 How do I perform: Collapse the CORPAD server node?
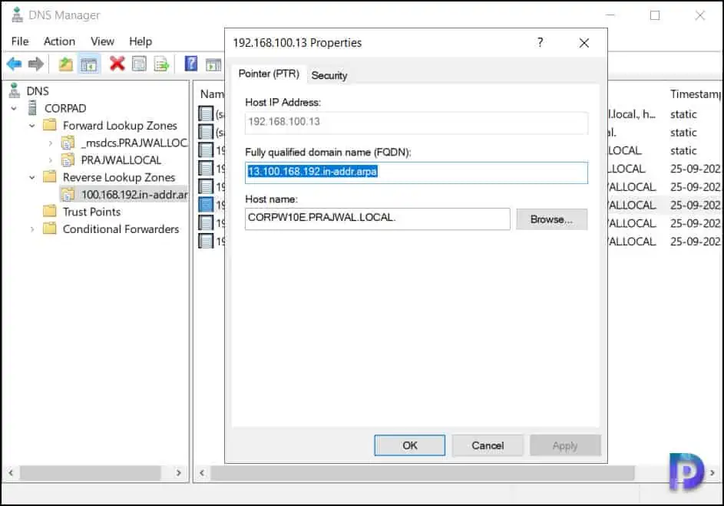(14, 108)
